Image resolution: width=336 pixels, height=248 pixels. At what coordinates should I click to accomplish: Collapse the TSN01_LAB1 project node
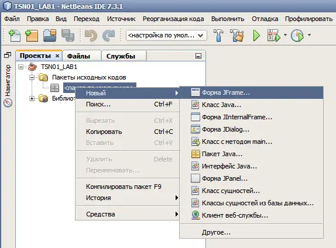click(21, 67)
